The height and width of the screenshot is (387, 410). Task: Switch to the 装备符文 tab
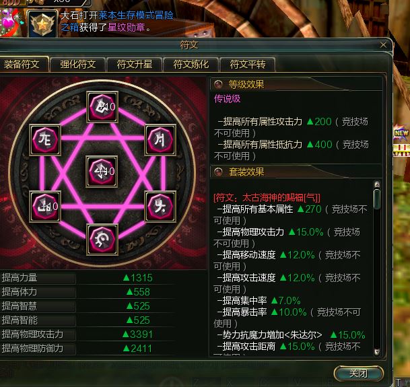click(x=22, y=65)
